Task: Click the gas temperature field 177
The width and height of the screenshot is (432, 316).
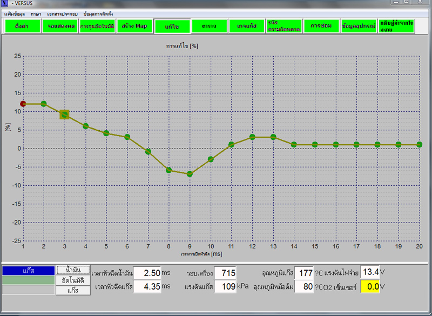Action: pos(303,273)
